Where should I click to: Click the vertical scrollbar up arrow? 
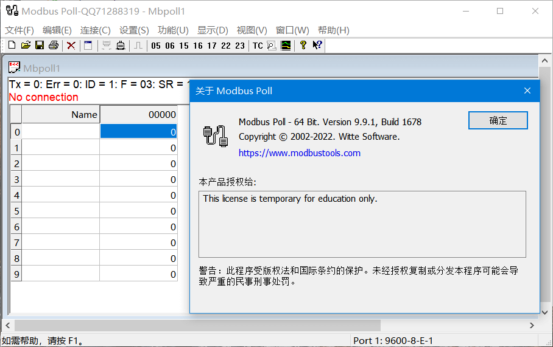544,61
